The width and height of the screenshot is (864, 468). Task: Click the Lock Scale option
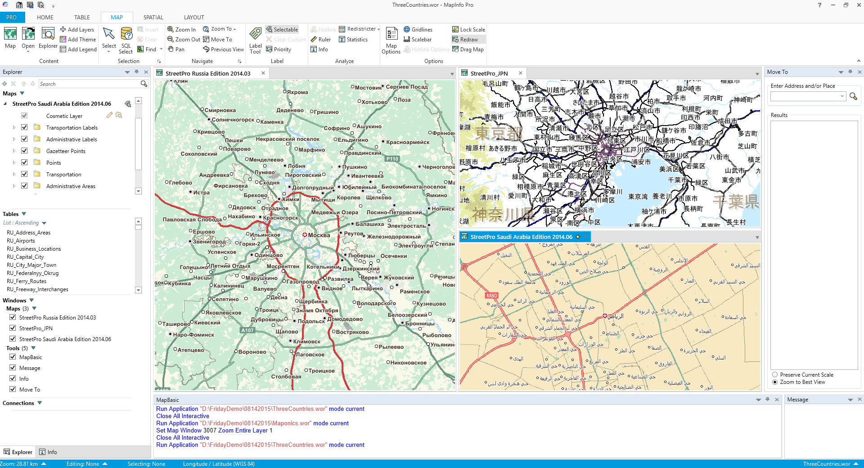coord(468,29)
